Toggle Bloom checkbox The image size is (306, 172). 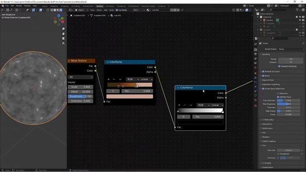point(263,76)
